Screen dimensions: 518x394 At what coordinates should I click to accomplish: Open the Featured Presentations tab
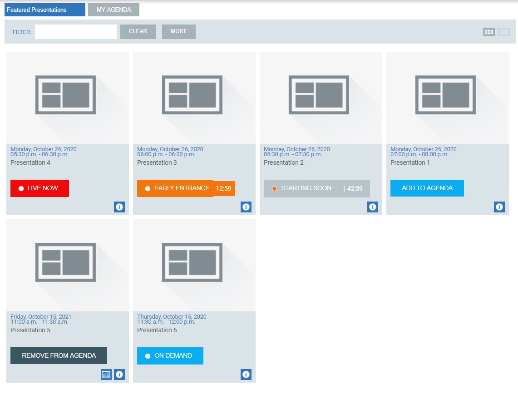pyautogui.click(x=45, y=10)
